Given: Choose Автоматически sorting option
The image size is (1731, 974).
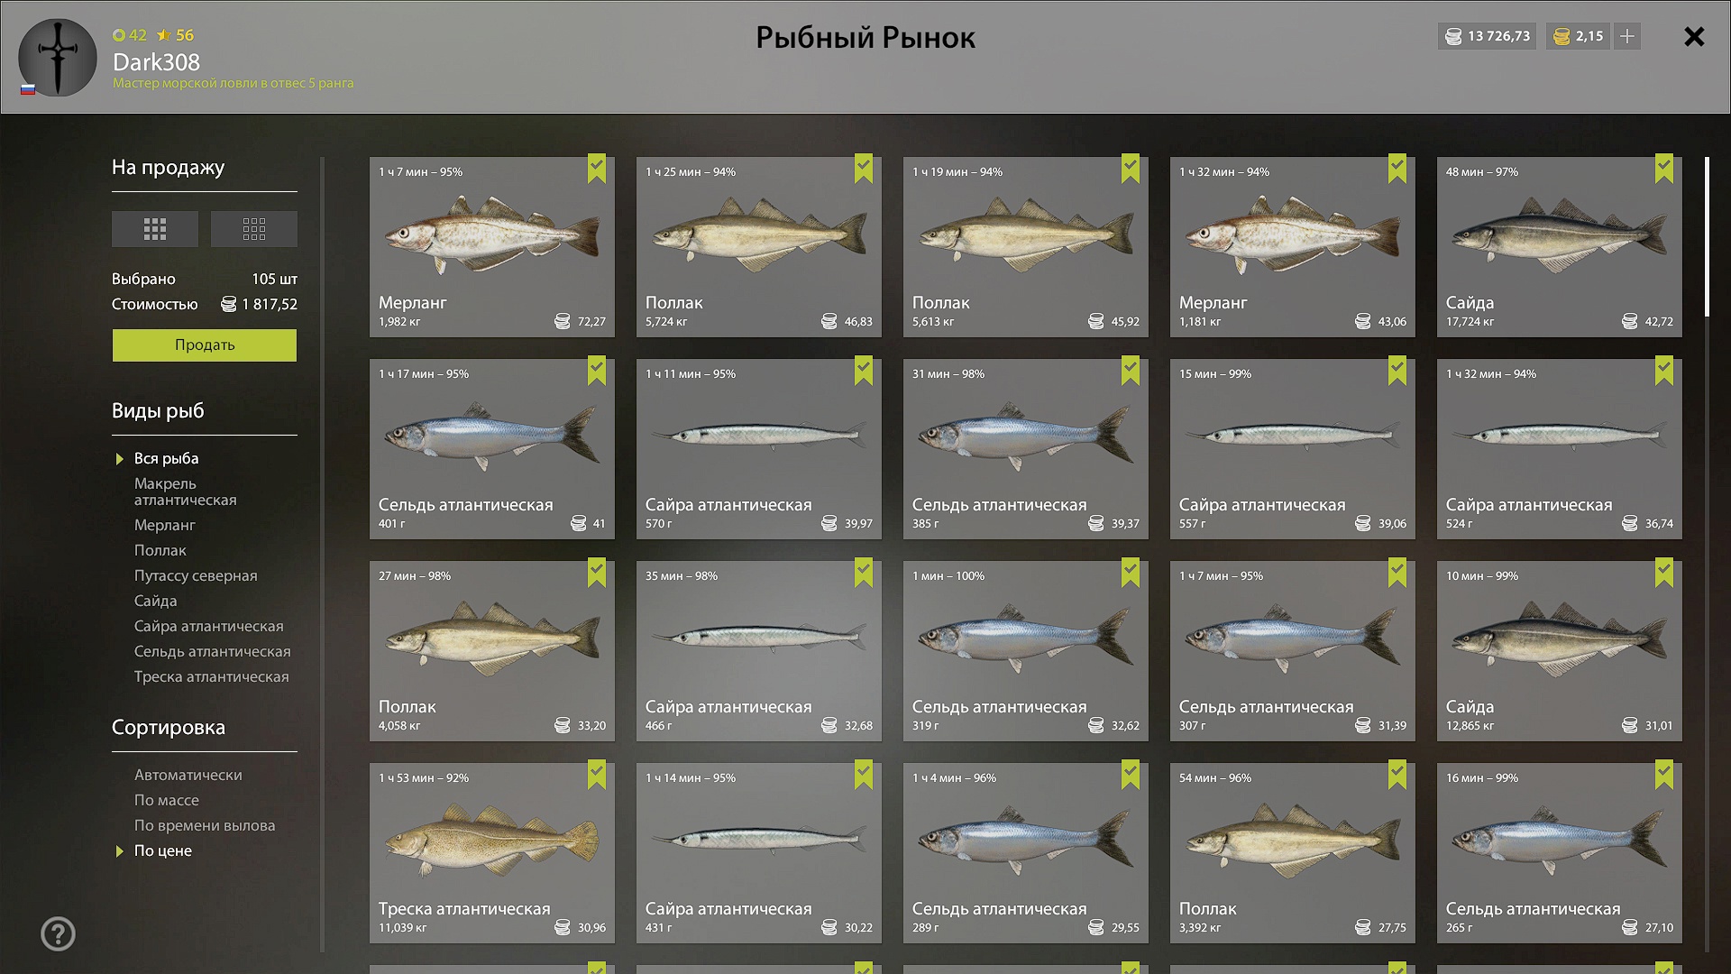Looking at the screenshot, I should coord(188,775).
